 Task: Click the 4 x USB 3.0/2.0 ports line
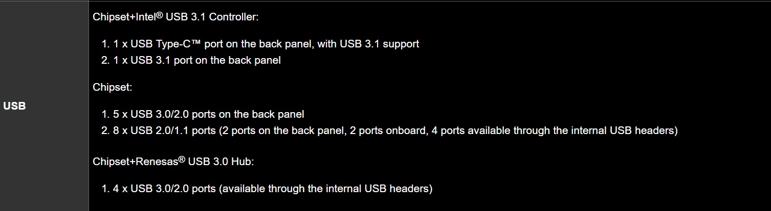click(x=273, y=189)
